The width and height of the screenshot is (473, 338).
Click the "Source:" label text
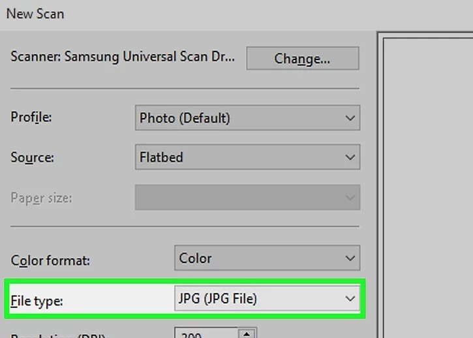pyautogui.click(x=33, y=157)
